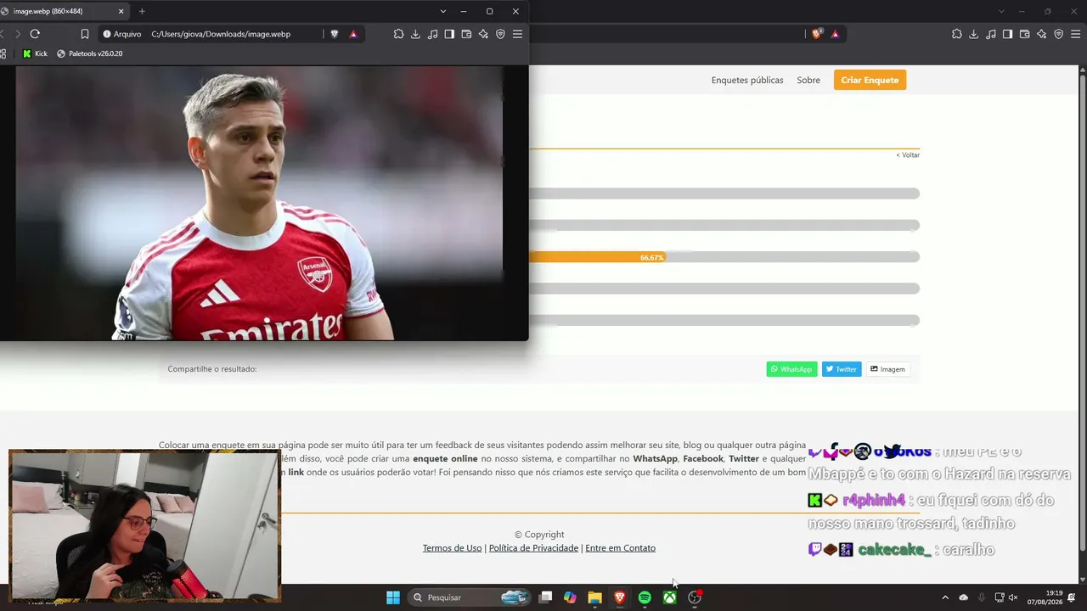Share the result on WhatsApp
This screenshot has width=1087, height=611.
click(x=791, y=369)
